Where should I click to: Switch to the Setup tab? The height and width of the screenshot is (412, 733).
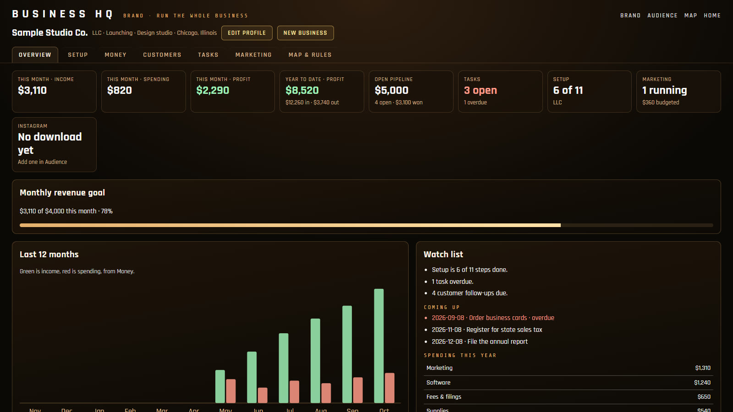pyautogui.click(x=78, y=55)
